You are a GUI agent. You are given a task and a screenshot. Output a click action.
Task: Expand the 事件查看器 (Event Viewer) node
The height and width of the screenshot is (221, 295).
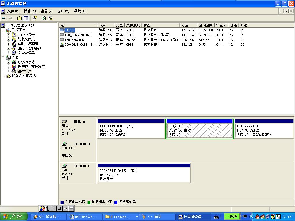(9, 35)
